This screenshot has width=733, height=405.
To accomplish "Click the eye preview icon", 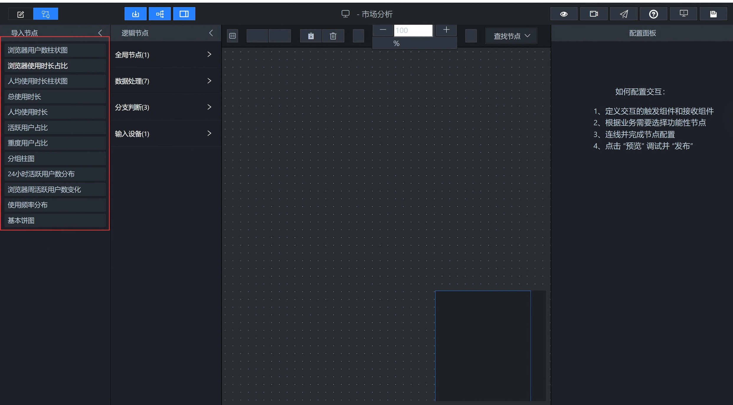I will (564, 14).
